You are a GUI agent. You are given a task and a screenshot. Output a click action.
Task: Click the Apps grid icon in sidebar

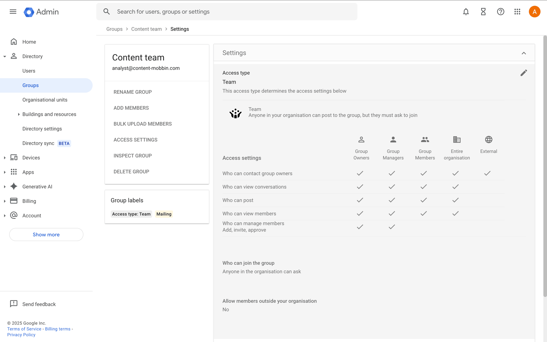(x=14, y=172)
